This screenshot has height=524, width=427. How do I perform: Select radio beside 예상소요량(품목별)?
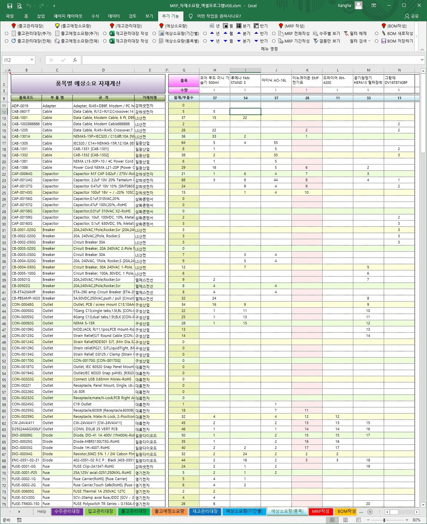[x=154, y=41]
